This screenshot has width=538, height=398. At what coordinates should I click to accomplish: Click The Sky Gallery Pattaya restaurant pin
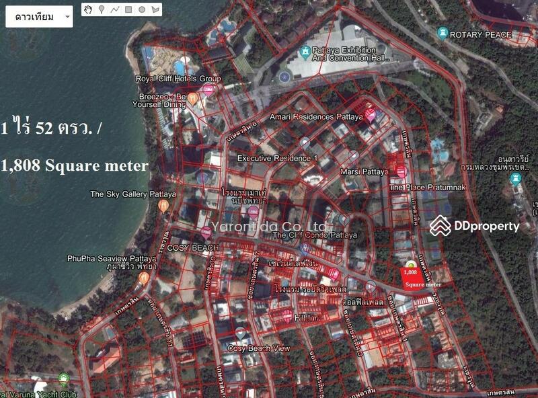163,206
